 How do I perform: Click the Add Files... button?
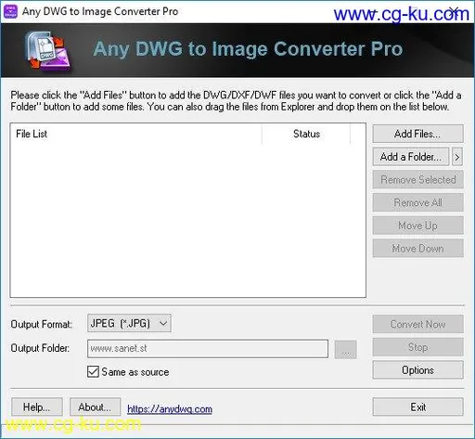(x=417, y=134)
